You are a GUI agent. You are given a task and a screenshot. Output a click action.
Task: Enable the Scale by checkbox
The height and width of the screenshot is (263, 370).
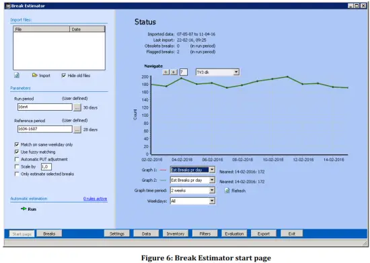pyautogui.click(x=17, y=166)
